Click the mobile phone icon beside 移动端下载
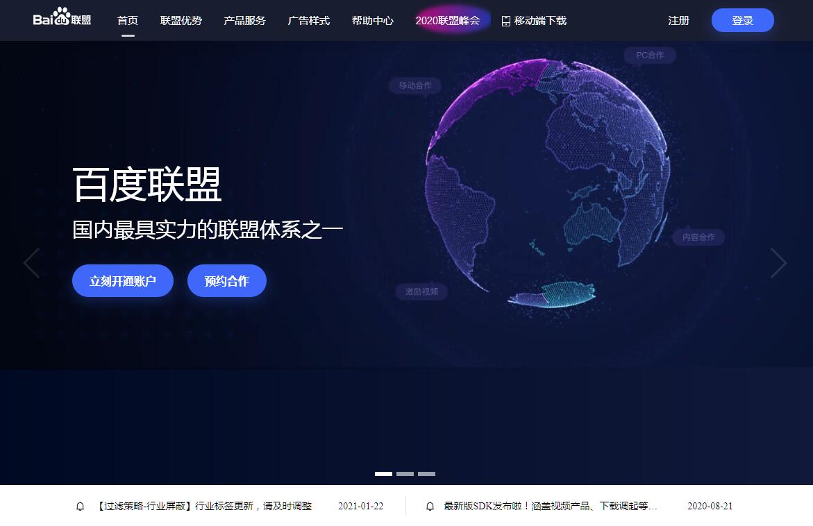The height and width of the screenshot is (526, 813). coord(505,21)
